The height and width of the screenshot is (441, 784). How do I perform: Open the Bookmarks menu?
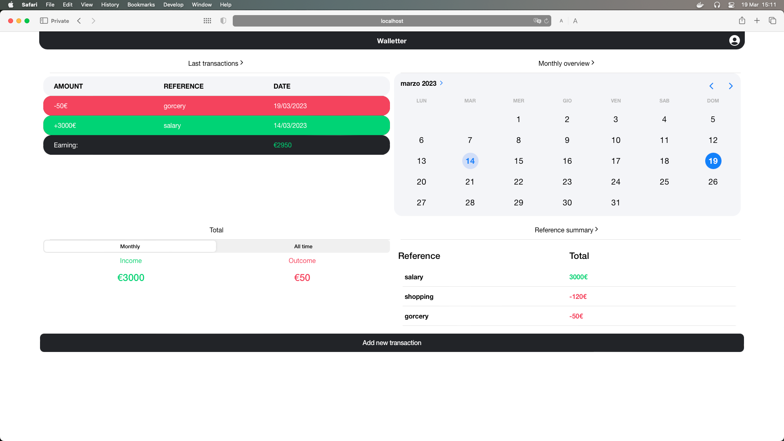[141, 4]
